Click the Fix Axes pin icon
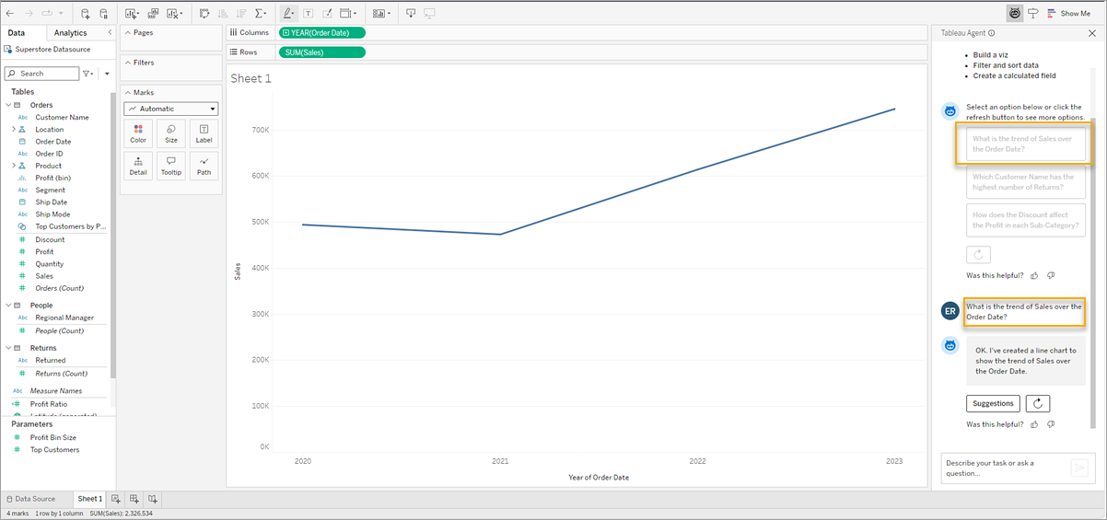The height and width of the screenshot is (520, 1107). pyautogui.click(x=327, y=14)
